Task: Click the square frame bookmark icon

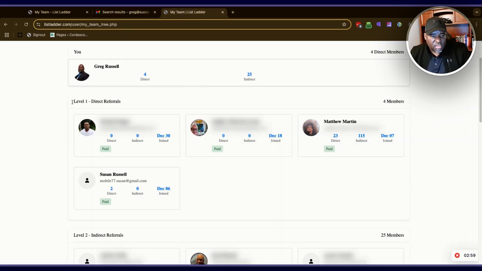Action: coord(20,35)
